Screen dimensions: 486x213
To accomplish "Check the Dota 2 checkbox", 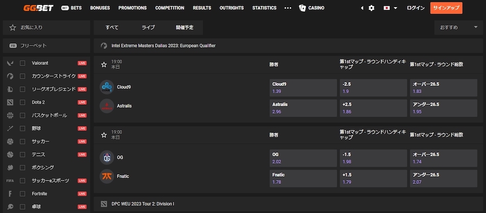I will tap(23, 102).
